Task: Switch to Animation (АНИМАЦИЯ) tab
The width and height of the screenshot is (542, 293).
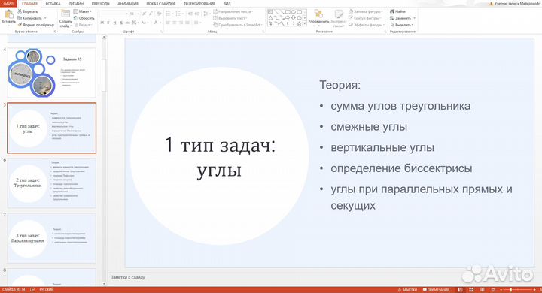Action: pos(128,4)
